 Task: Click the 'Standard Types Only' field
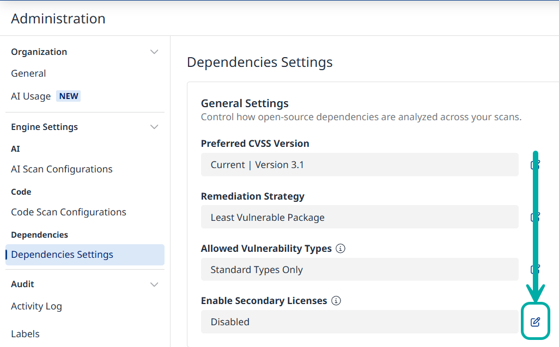[360, 269]
